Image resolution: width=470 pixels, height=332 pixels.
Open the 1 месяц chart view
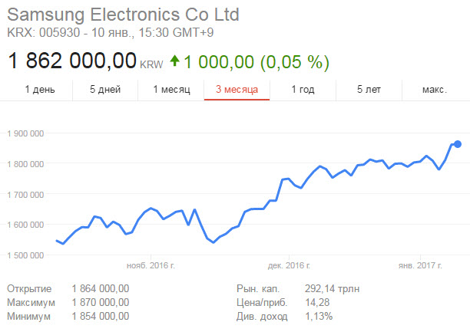171,90
